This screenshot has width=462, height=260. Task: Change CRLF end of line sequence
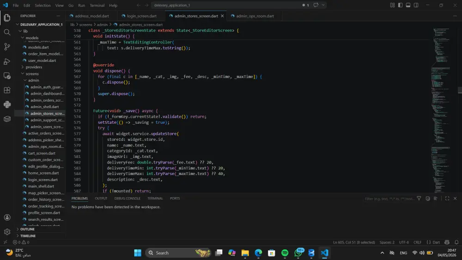417,242
